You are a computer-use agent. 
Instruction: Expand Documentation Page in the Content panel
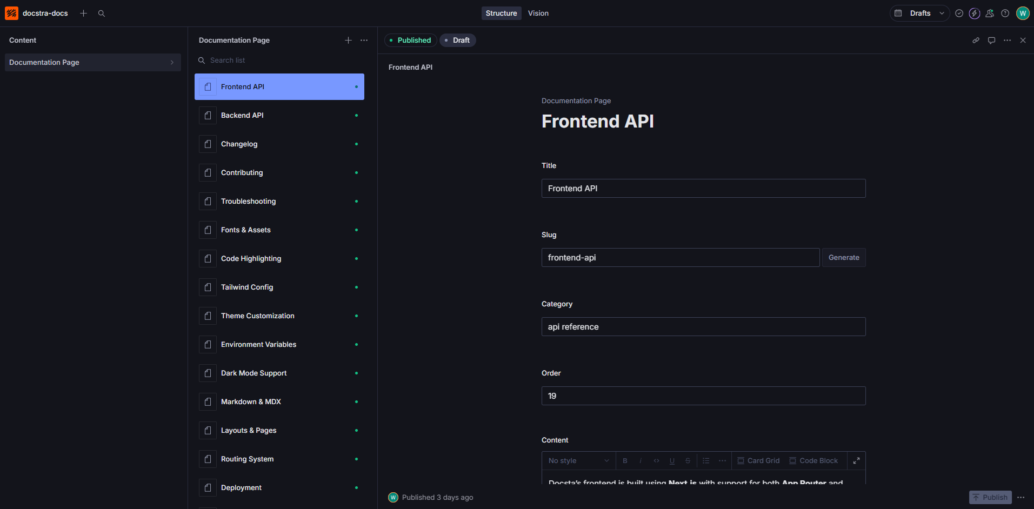pos(172,62)
